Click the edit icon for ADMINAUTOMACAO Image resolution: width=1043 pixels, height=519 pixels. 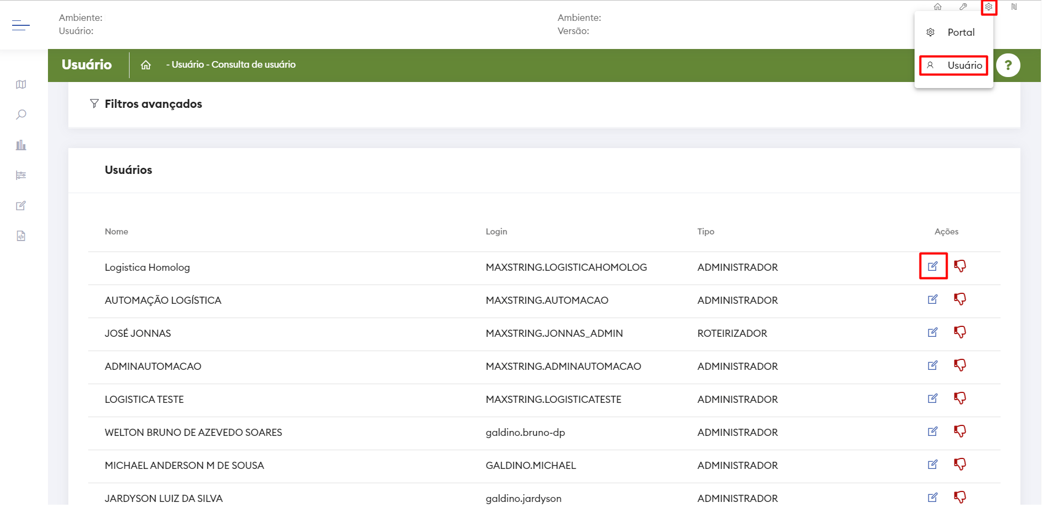933,365
